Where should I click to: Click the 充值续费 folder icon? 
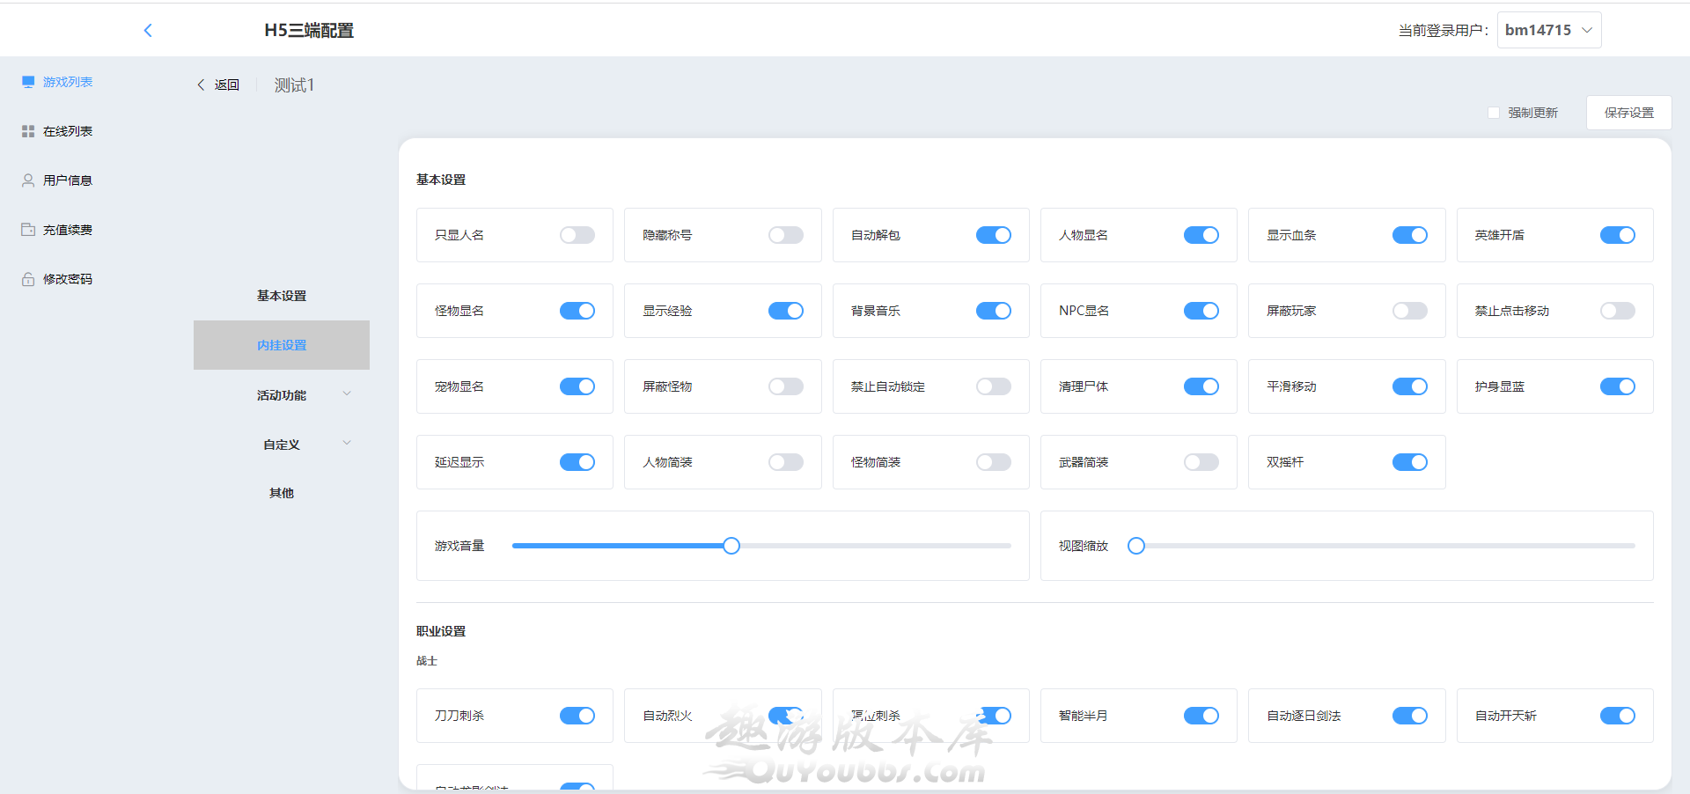pos(28,230)
